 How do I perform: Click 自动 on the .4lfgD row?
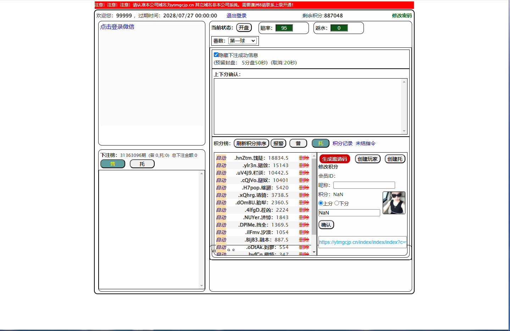click(221, 210)
